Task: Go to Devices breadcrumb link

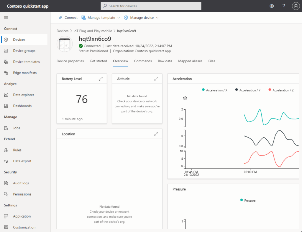Action: point(62,31)
